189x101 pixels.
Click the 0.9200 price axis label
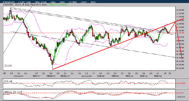180,65
